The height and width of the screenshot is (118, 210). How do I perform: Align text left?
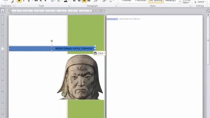click(74, 1)
